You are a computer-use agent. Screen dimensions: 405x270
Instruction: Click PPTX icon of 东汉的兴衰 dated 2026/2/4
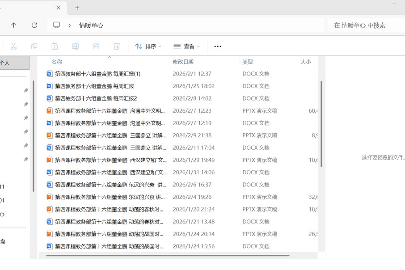pos(49,197)
